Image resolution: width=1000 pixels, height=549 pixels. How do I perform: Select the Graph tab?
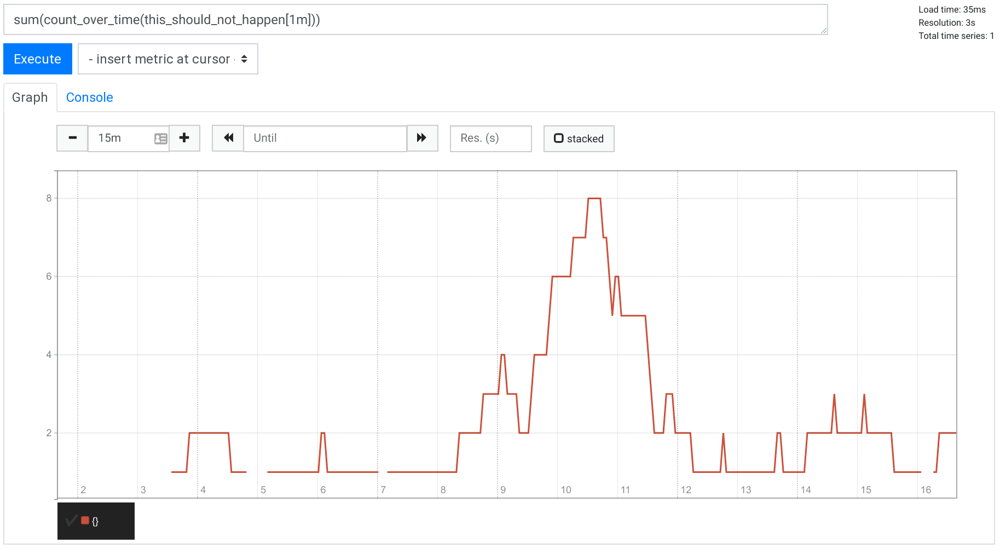click(x=30, y=97)
